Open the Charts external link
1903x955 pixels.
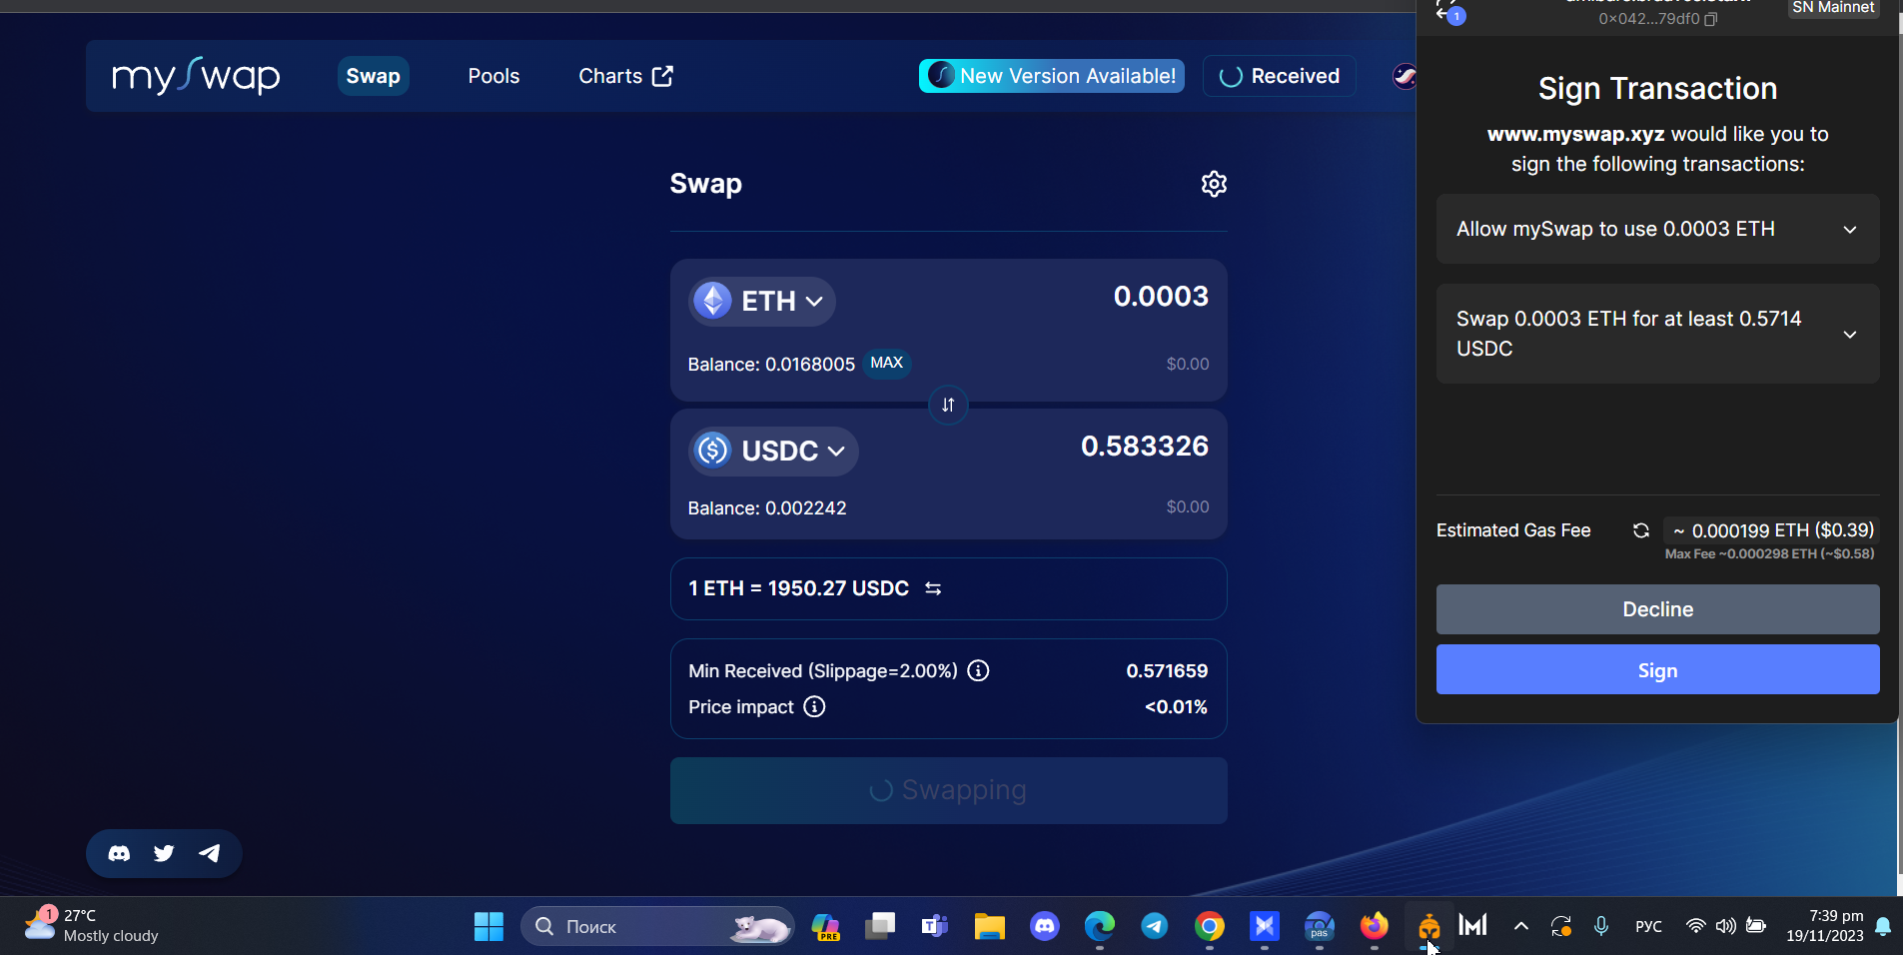[626, 76]
